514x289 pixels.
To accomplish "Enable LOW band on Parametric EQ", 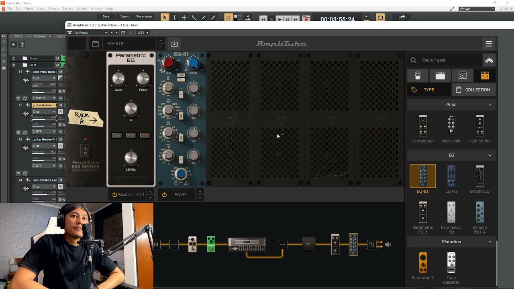I will 117,135.
